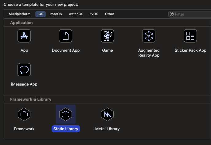211x145 pixels.
Task: Switch to the watchOS tab
Action: click(76, 14)
